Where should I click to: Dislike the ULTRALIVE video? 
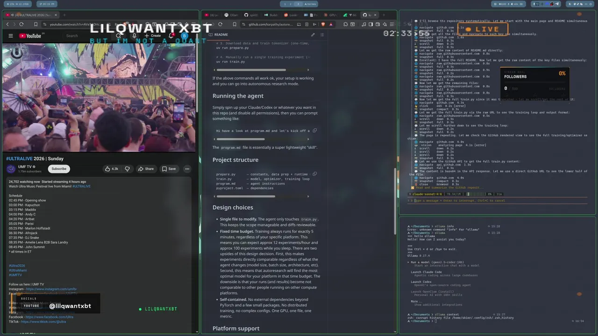pyautogui.click(x=127, y=169)
